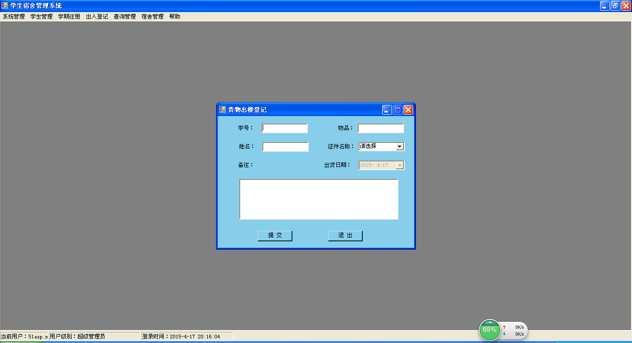Focus the 学号 text field
The image size is (632, 343).
click(285, 128)
